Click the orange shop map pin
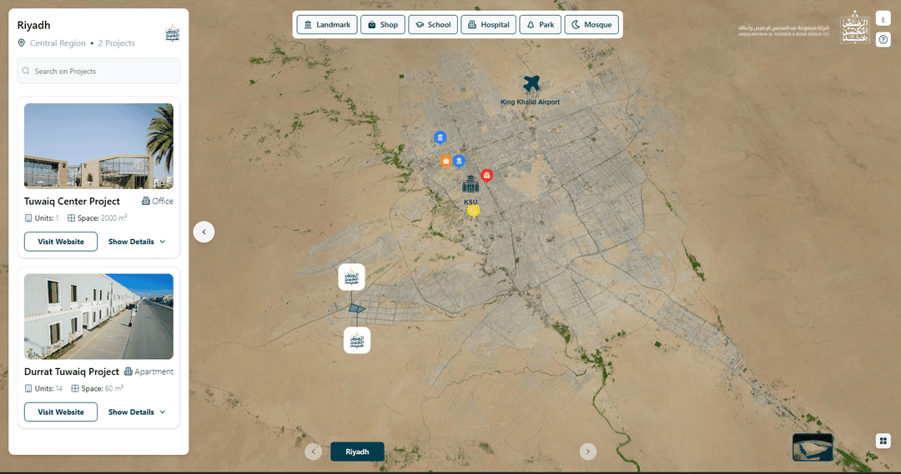 (446, 161)
